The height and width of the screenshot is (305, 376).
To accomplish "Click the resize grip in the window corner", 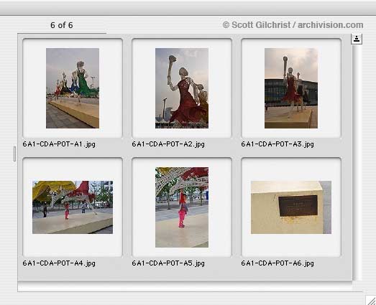I will pyautogui.click(x=371, y=300).
